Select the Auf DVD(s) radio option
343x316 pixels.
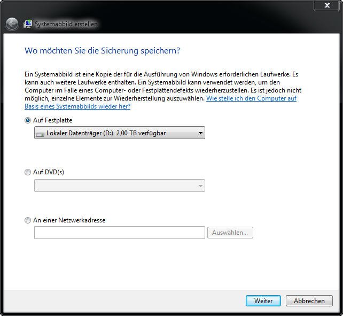[x=28, y=172]
